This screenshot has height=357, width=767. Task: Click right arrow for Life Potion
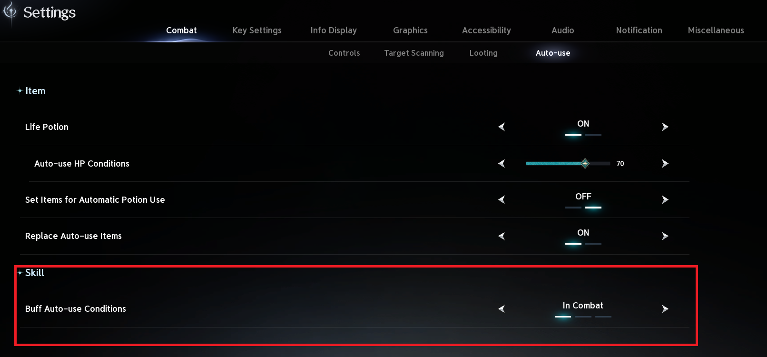click(665, 127)
